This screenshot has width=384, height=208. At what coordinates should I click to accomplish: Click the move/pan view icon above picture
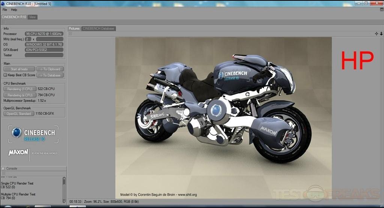[x=376, y=34]
